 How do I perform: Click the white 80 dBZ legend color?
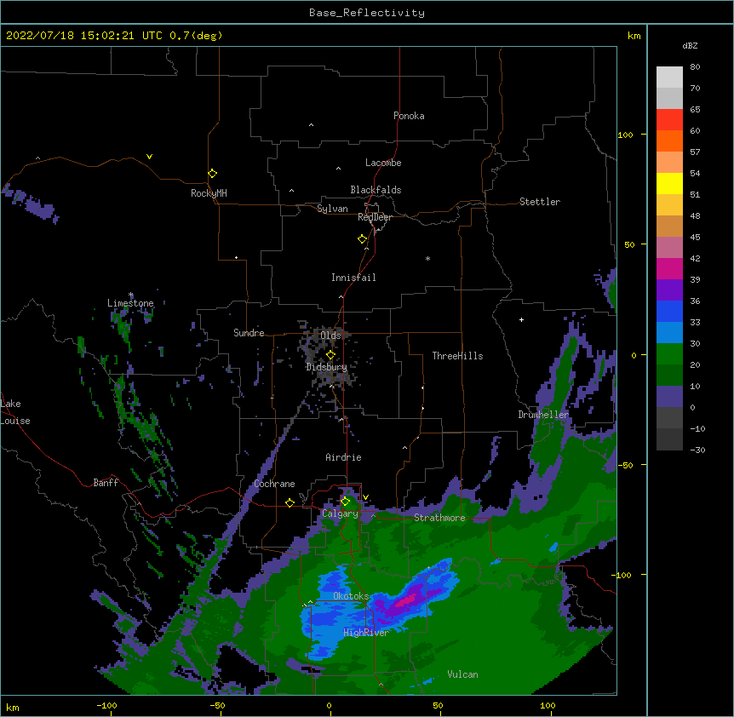[x=669, y=77]
